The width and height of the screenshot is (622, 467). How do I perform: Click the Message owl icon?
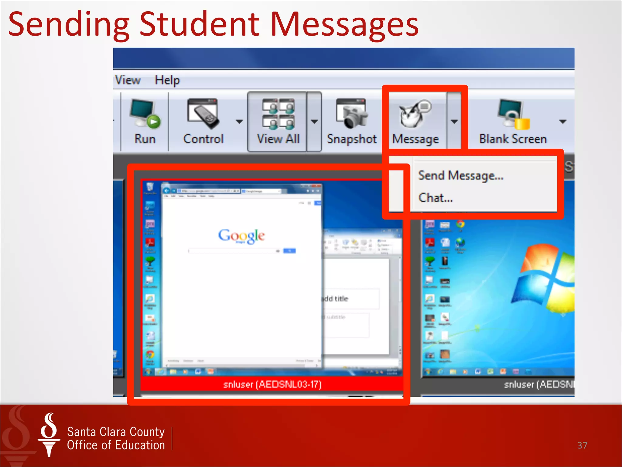point(415,114)
